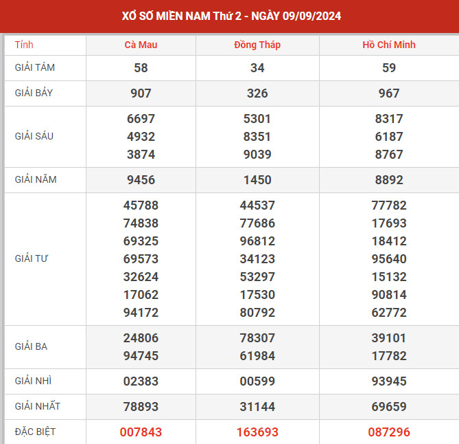Click giải tư number 69325

(x=141, y=241)
